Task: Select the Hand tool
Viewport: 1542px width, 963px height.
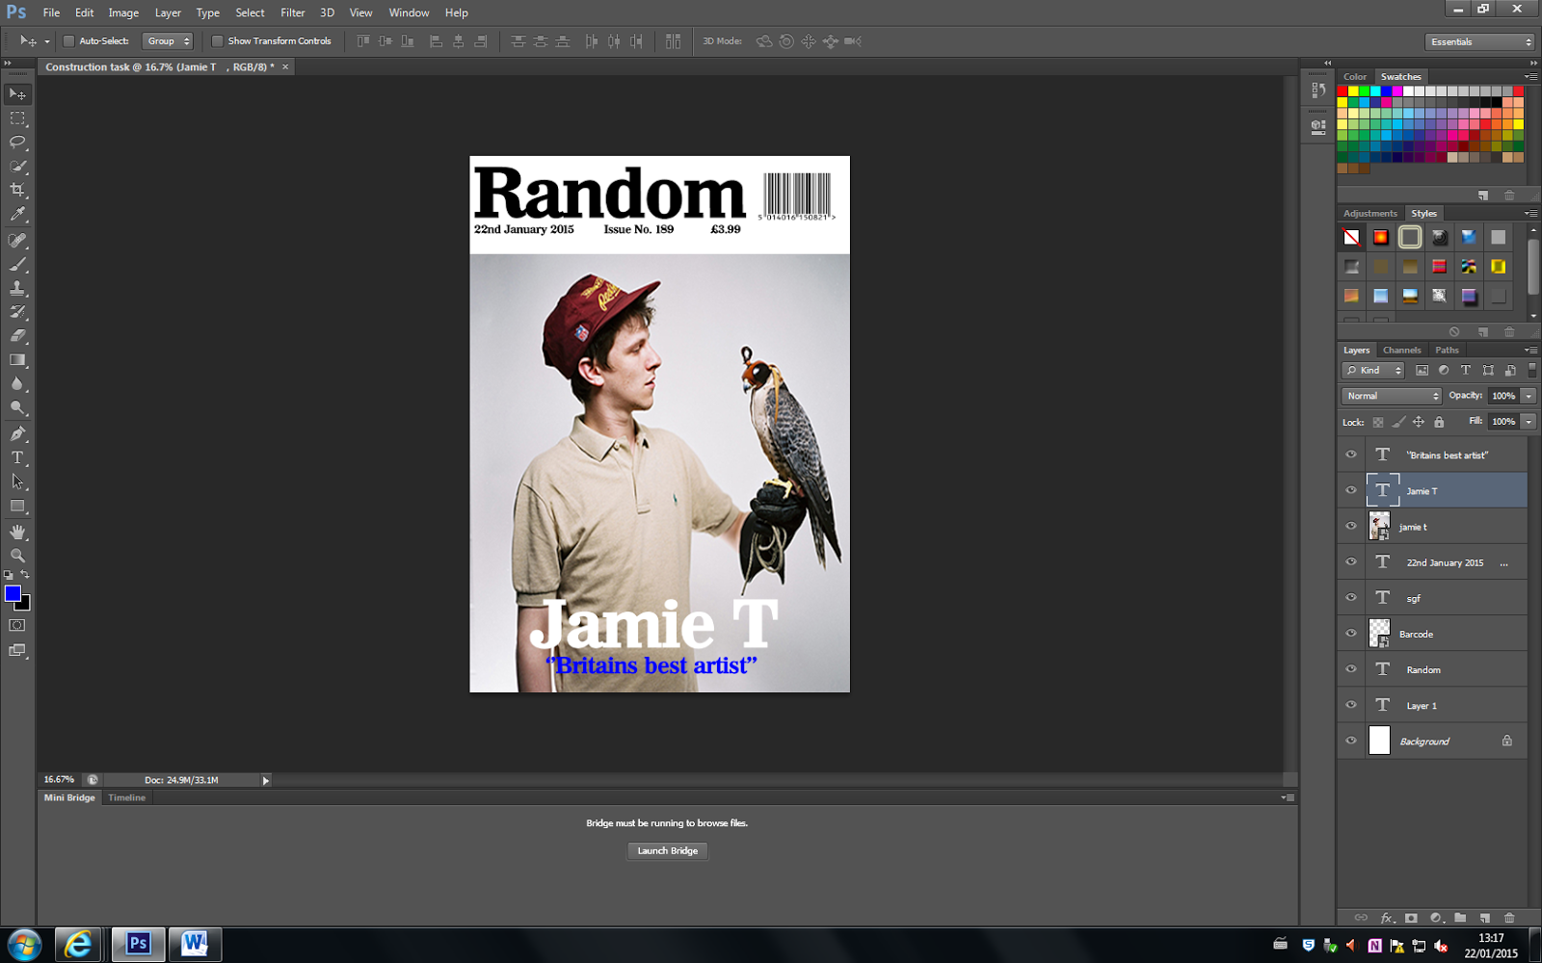Action: click(17, 533)
